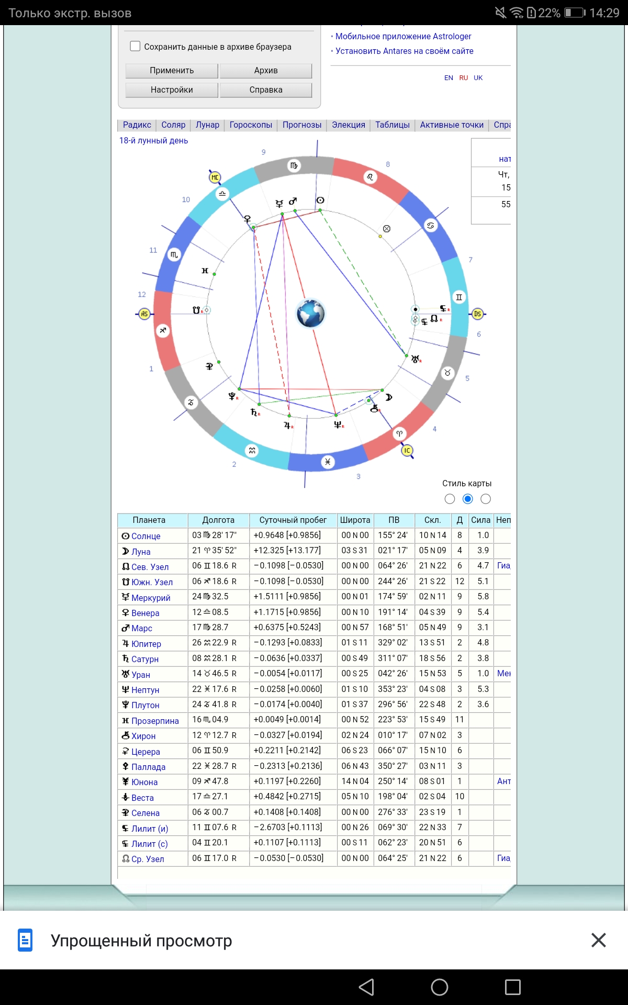Click the Долгота column header
The height and width of the screenshot is (1005, 628).
click(218, 520)
